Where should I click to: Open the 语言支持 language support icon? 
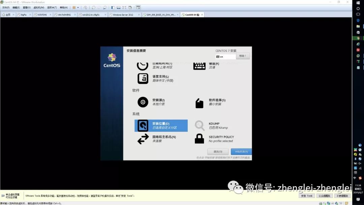point(143,79)
